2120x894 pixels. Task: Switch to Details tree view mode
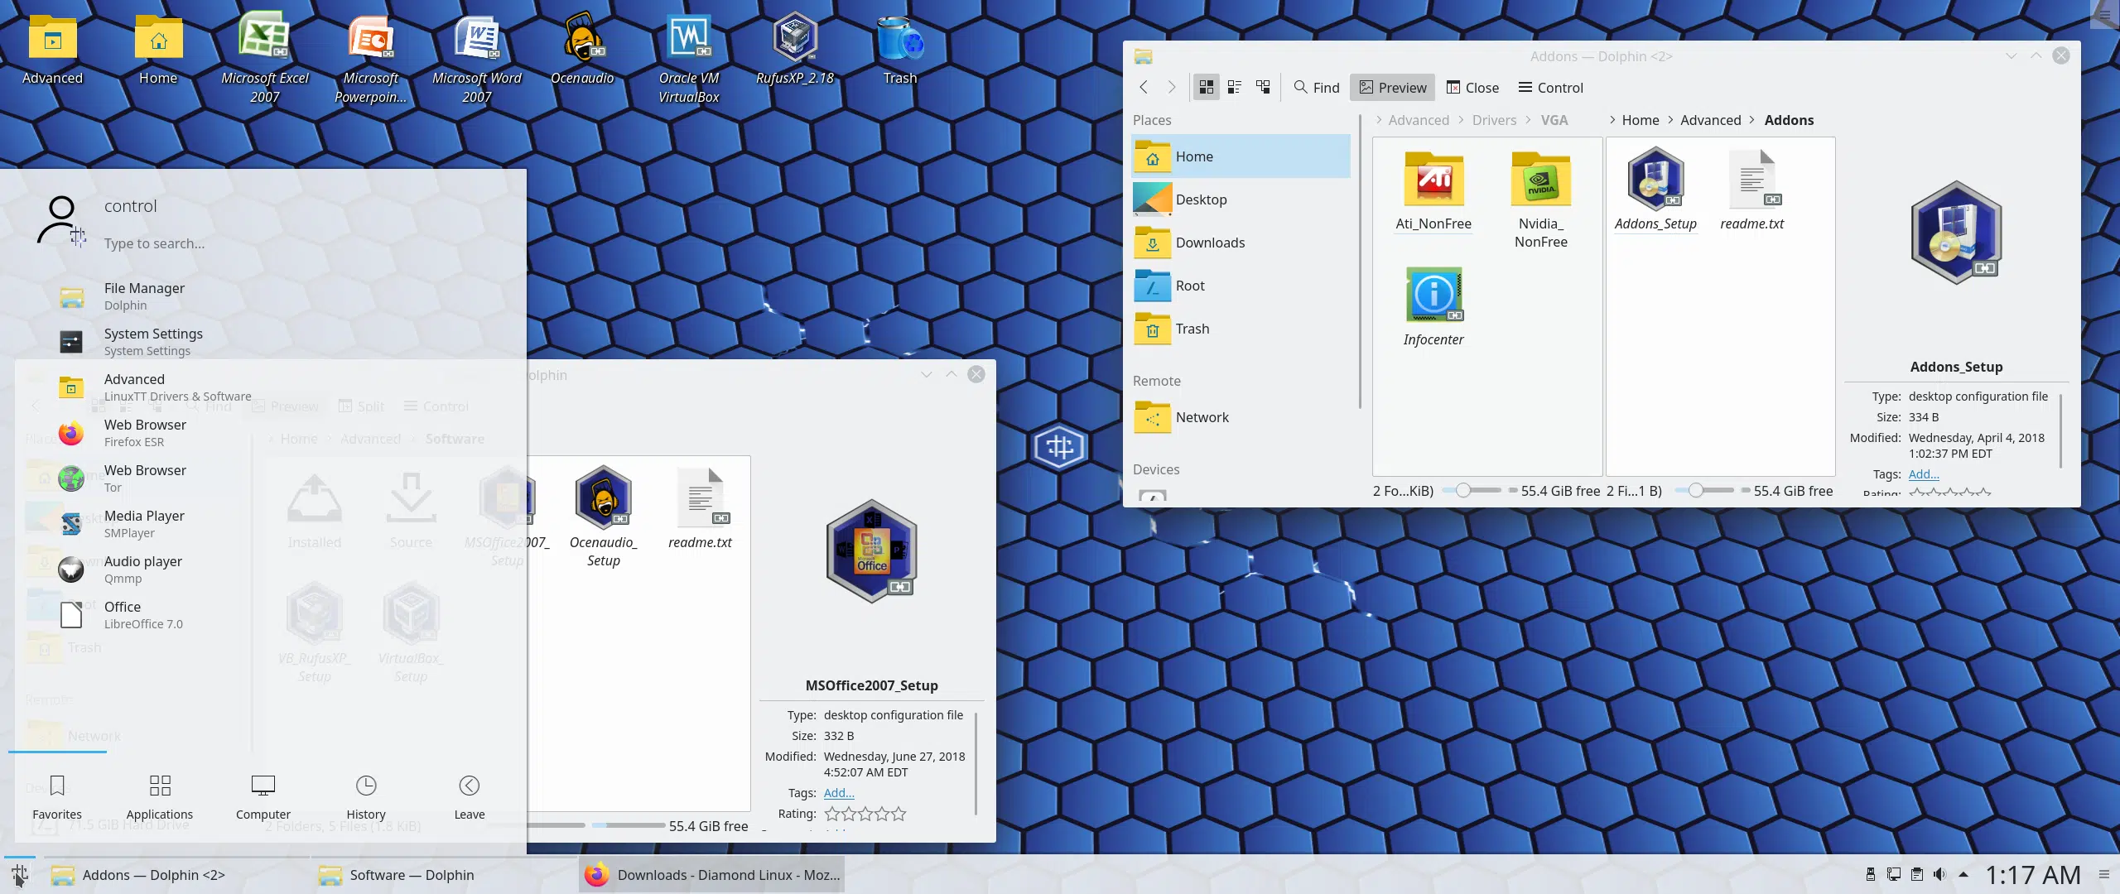[1262, 87]
